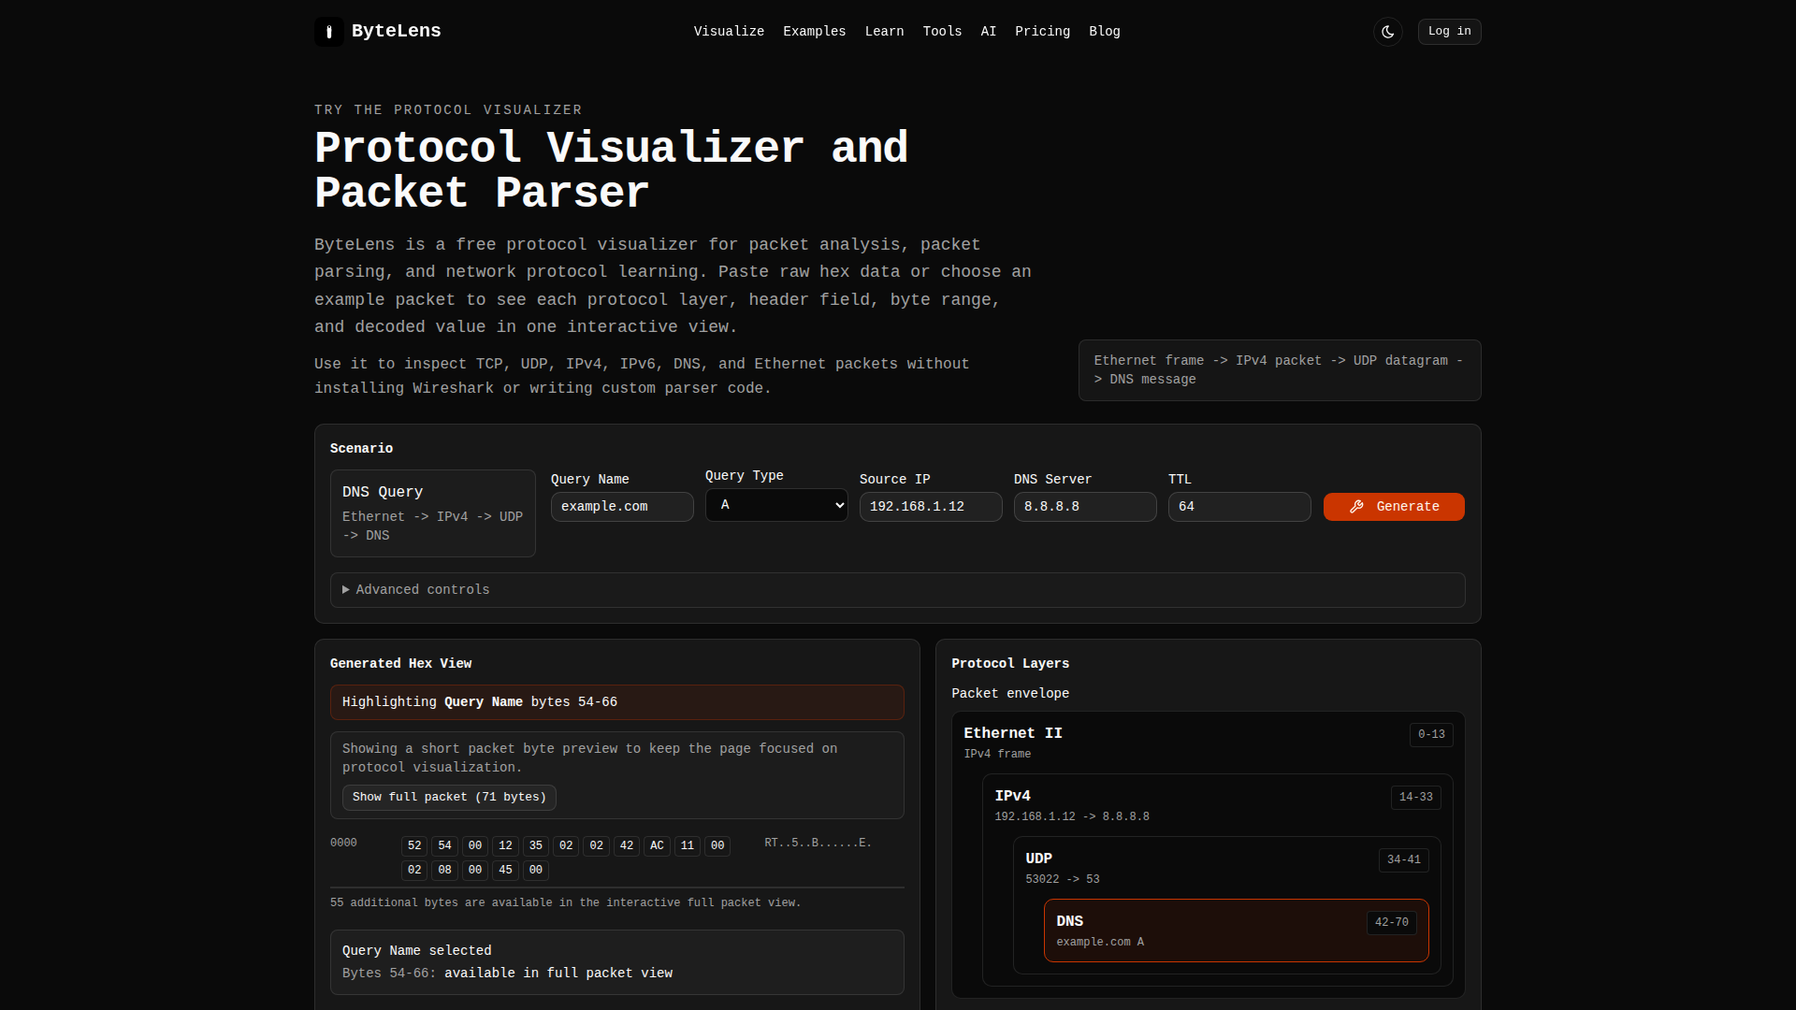1796x1010 pixels.
Task: Click the example.com A description text
Action: 1099,943
